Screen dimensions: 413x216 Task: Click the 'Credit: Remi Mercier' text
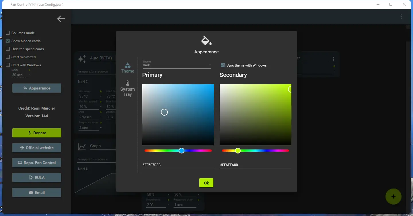[37, 108]
